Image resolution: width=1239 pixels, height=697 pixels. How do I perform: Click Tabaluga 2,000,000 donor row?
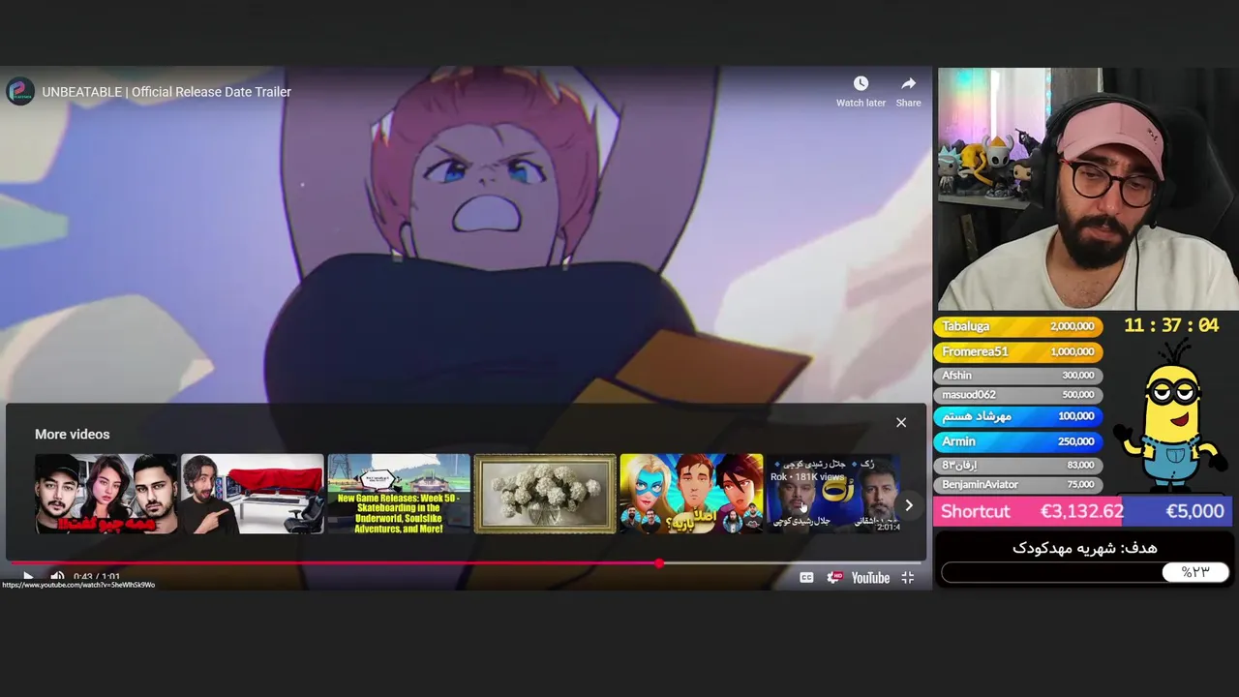pos(1017,326)
